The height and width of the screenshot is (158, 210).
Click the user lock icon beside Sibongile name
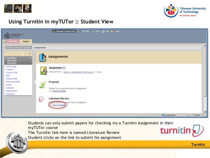[x=54, y=31]
